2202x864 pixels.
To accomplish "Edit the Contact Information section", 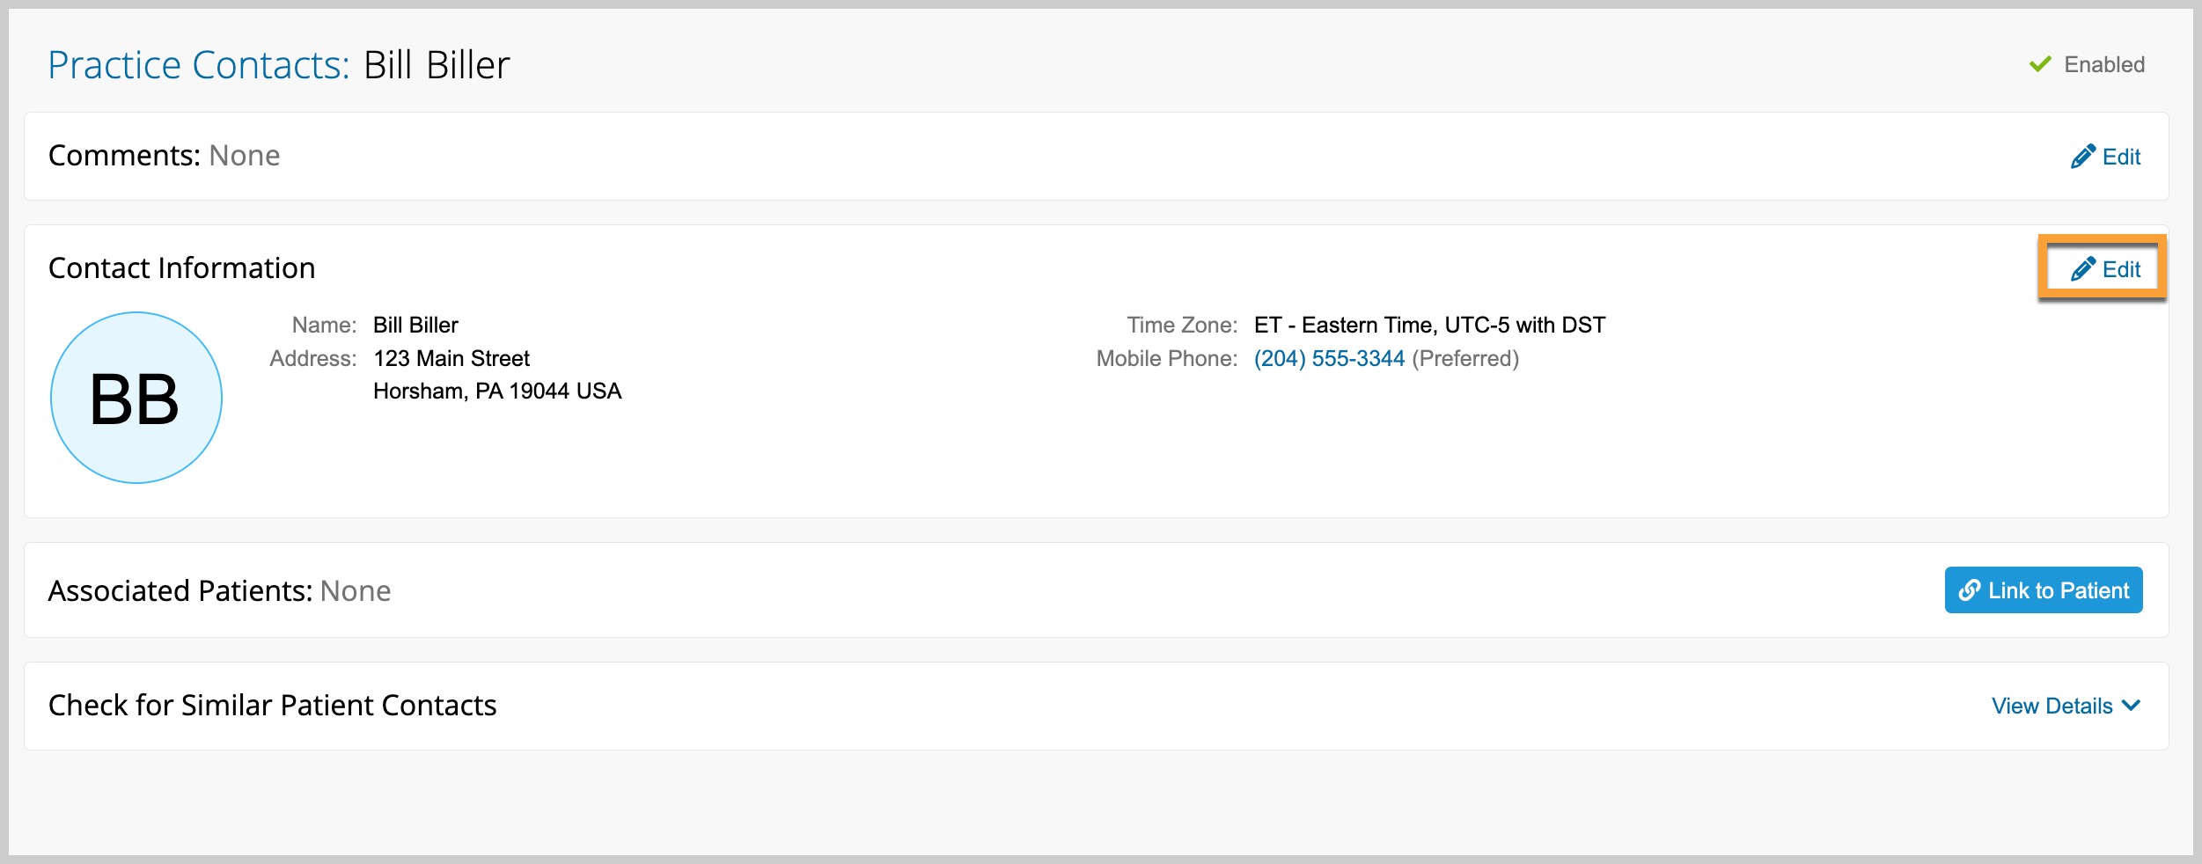I will [x=2105, y=269].
